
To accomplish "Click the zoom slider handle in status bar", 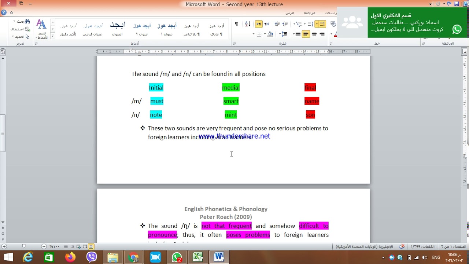I will [24, 247].
